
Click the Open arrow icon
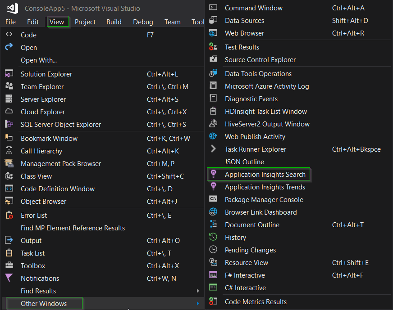point(9,46)
